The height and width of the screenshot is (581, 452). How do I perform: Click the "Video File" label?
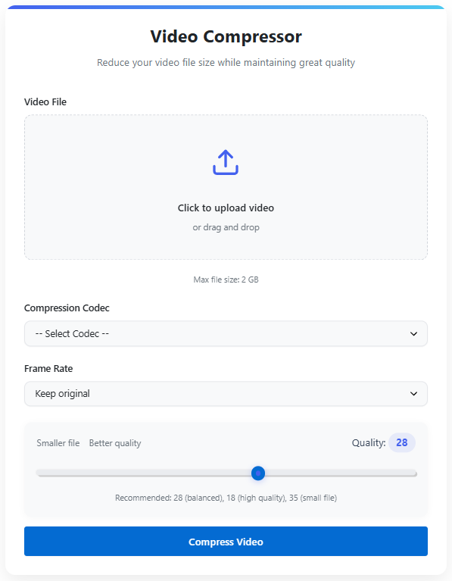point(45,102)
